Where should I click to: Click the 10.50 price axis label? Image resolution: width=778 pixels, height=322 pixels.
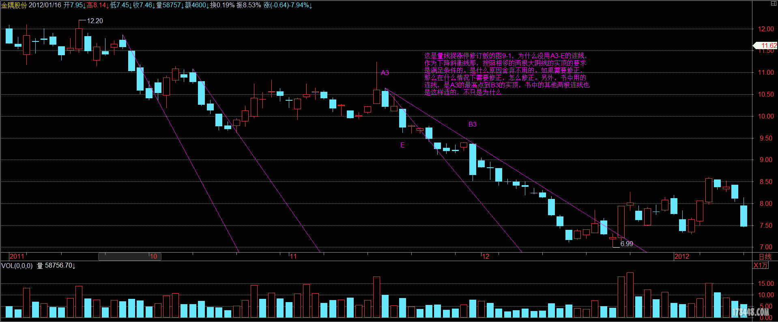766,94
